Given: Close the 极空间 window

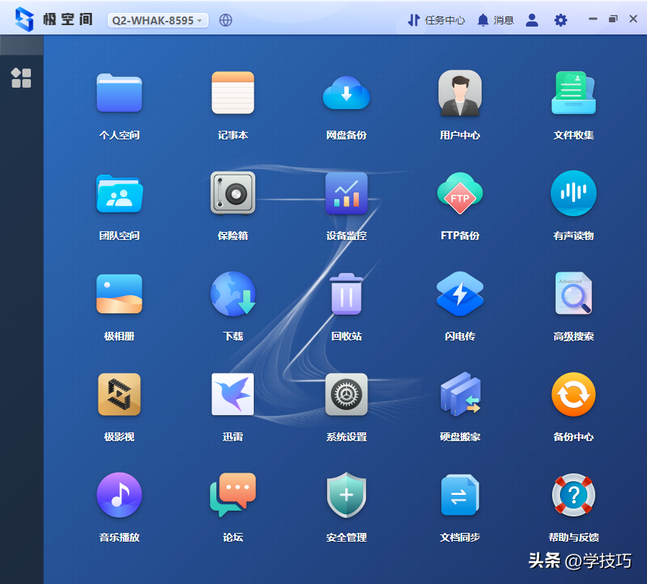Looking at the screenshot, I should pos(633,19).
